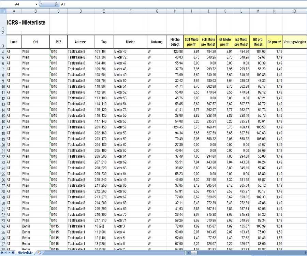The height and width of the screenshot is (256, 307).
Task: Select area value 123,88
Action: coord(175,52)
